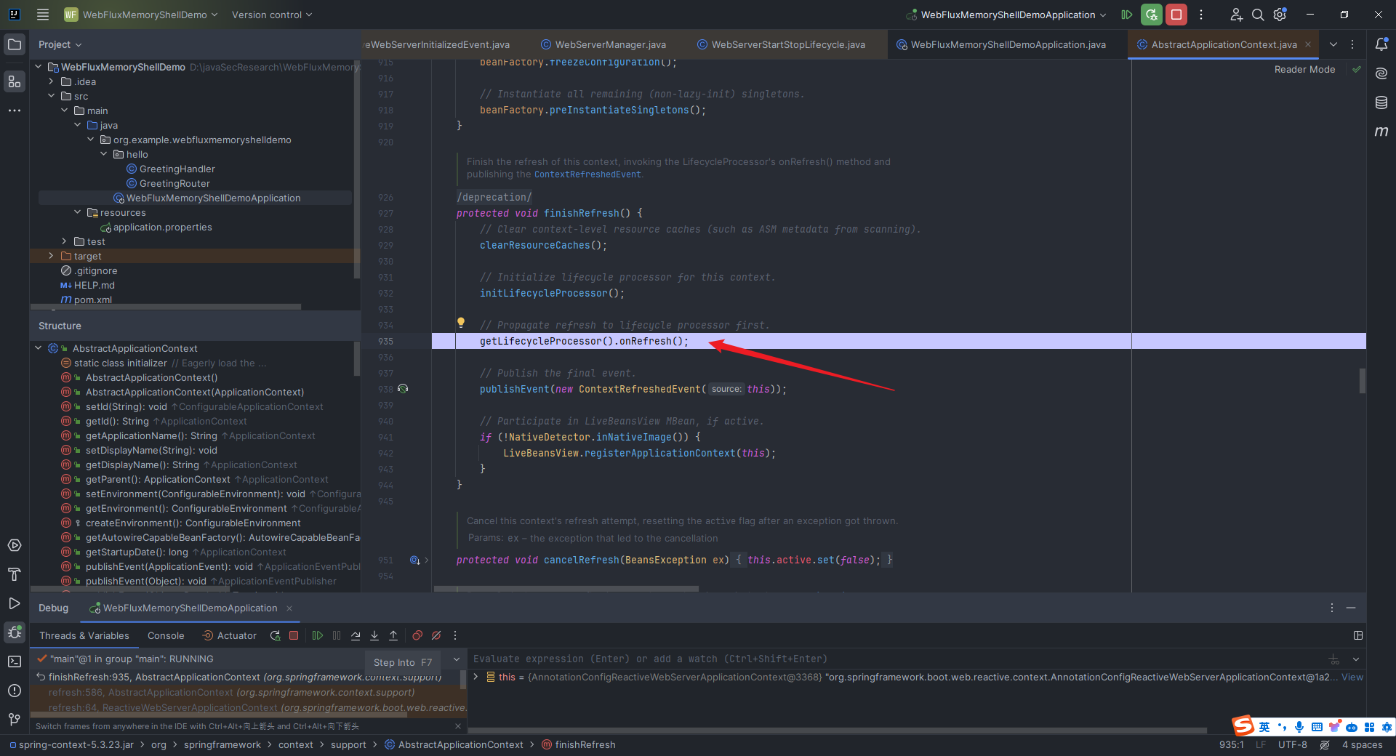Screen dimensions: 1396x756
Task: Open View Breakpoints dialog icon
Action: pyautogui.click(x=417, y=635)
